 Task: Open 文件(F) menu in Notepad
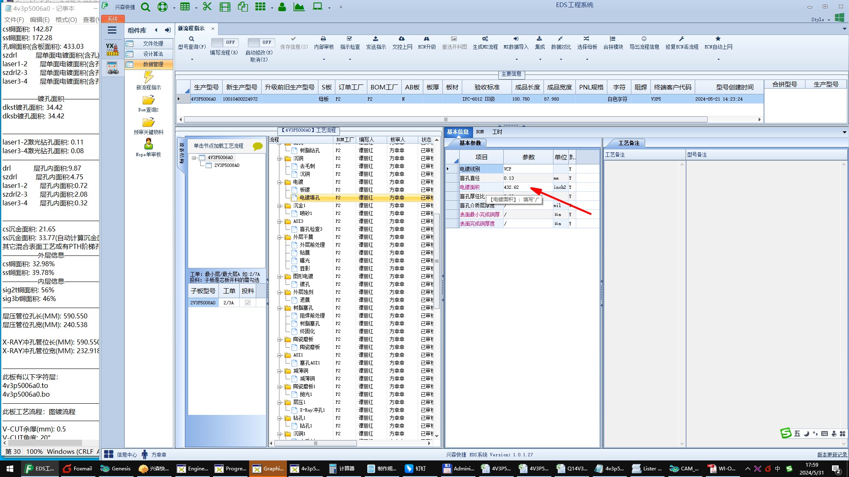click(14, 19)
